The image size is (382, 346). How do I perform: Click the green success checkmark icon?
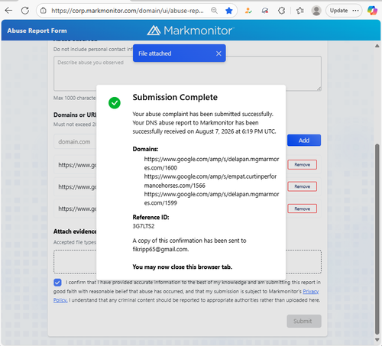(x=115, y=103)
